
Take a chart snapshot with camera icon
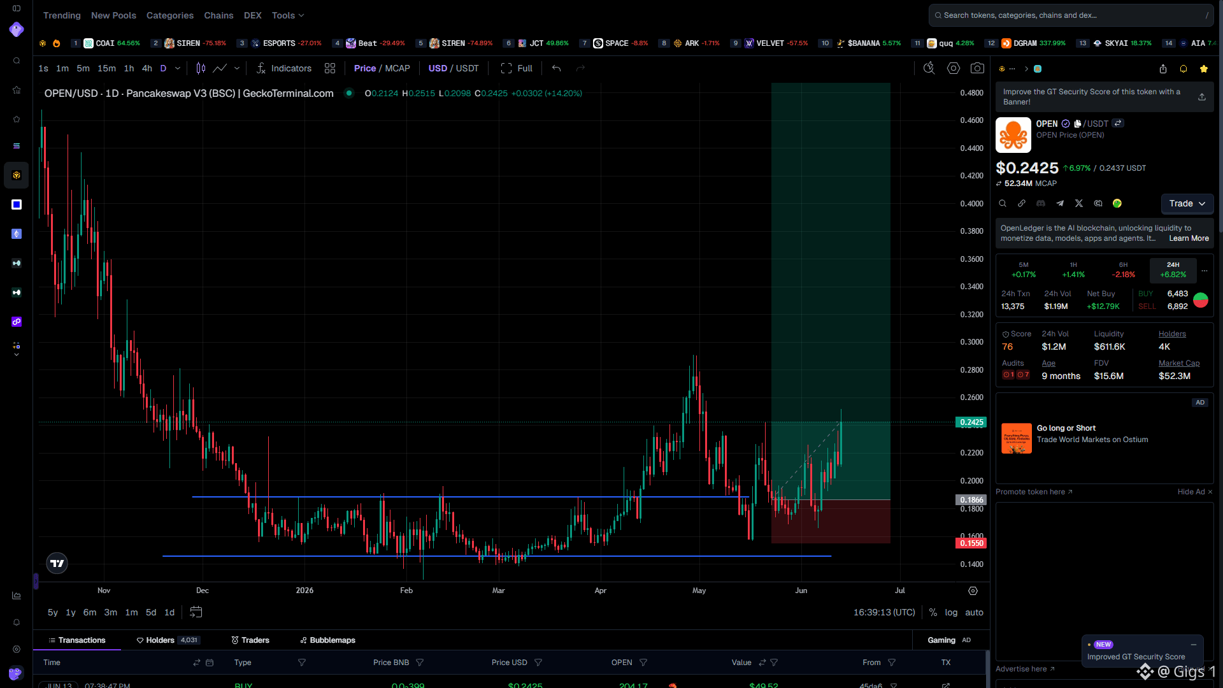977,68
